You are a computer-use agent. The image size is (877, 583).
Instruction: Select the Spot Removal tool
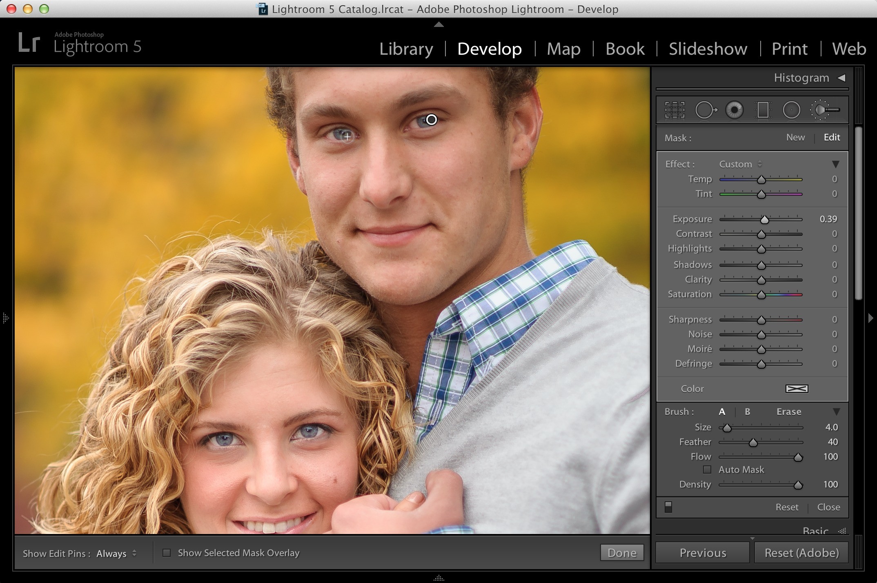(x=706, y=110)
